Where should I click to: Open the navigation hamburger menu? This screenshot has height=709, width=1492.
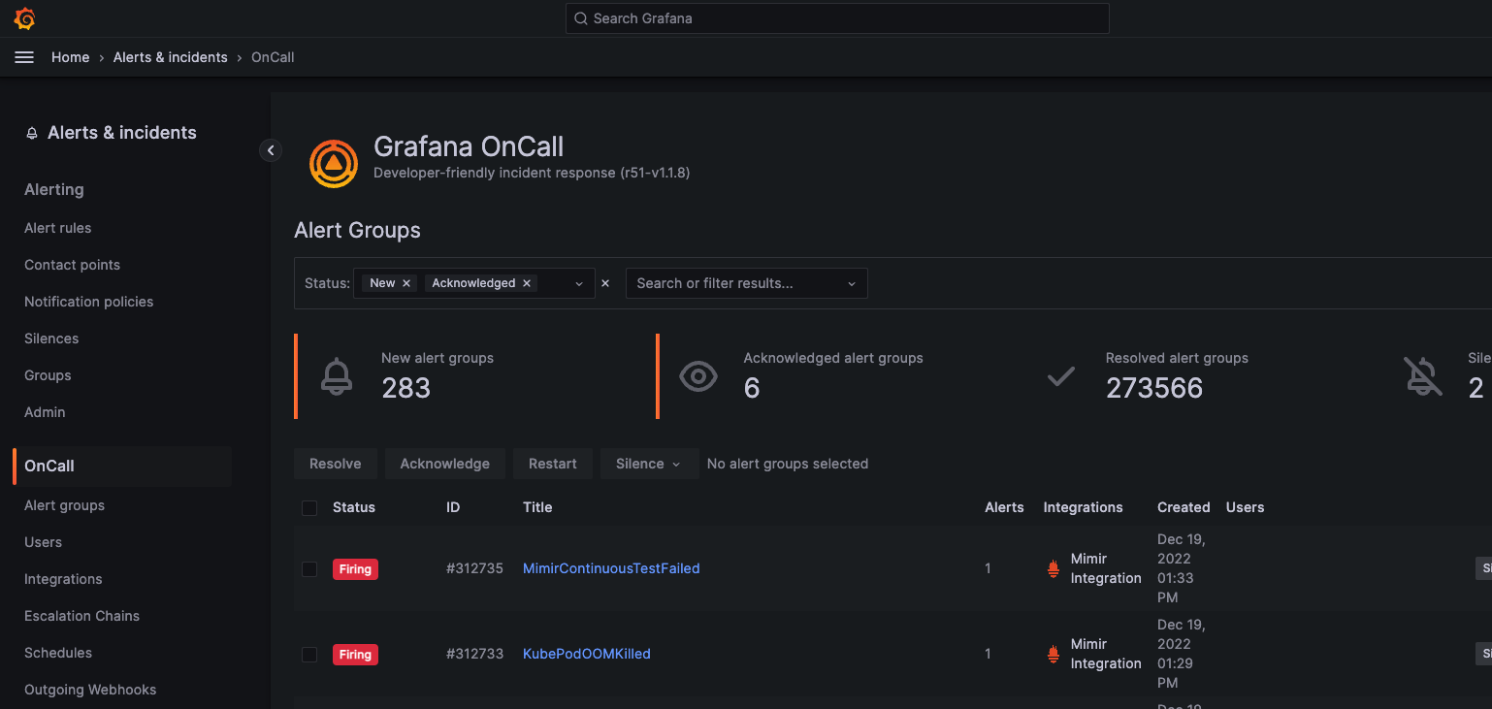pyautogui.click(x=24, y=56)
